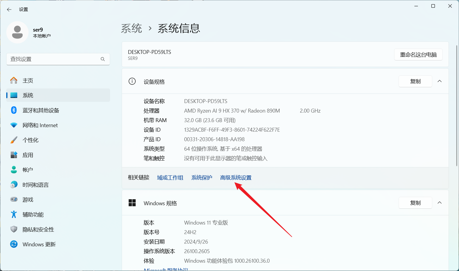Copy Windows specs with 复制 button
The image size is (459, 271).
click(x=415, y=203)
